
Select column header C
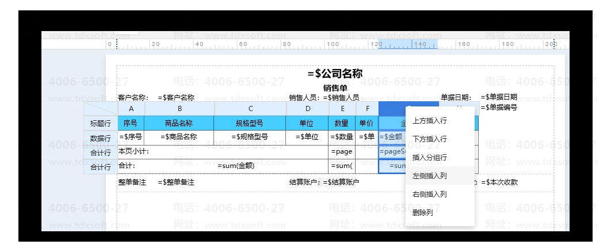click(x=250, y=108)
